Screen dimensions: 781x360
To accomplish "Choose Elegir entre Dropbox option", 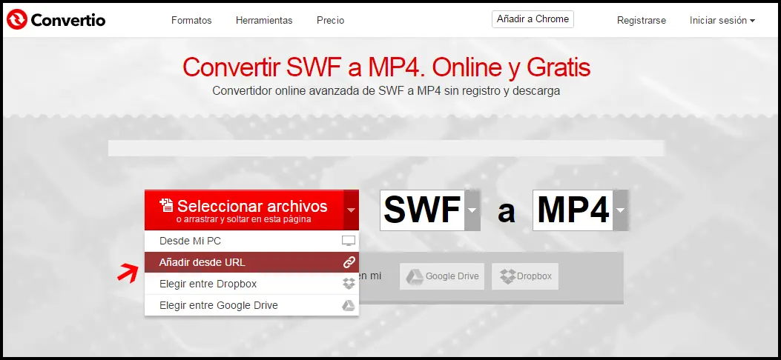I will click(251, 284).
